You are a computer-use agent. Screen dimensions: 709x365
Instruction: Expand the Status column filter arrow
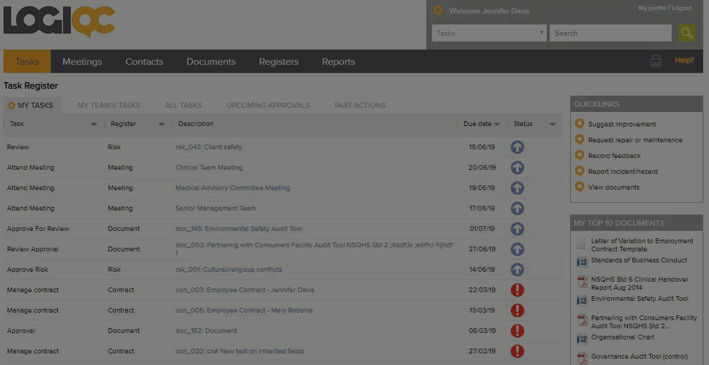pos(553,124)
